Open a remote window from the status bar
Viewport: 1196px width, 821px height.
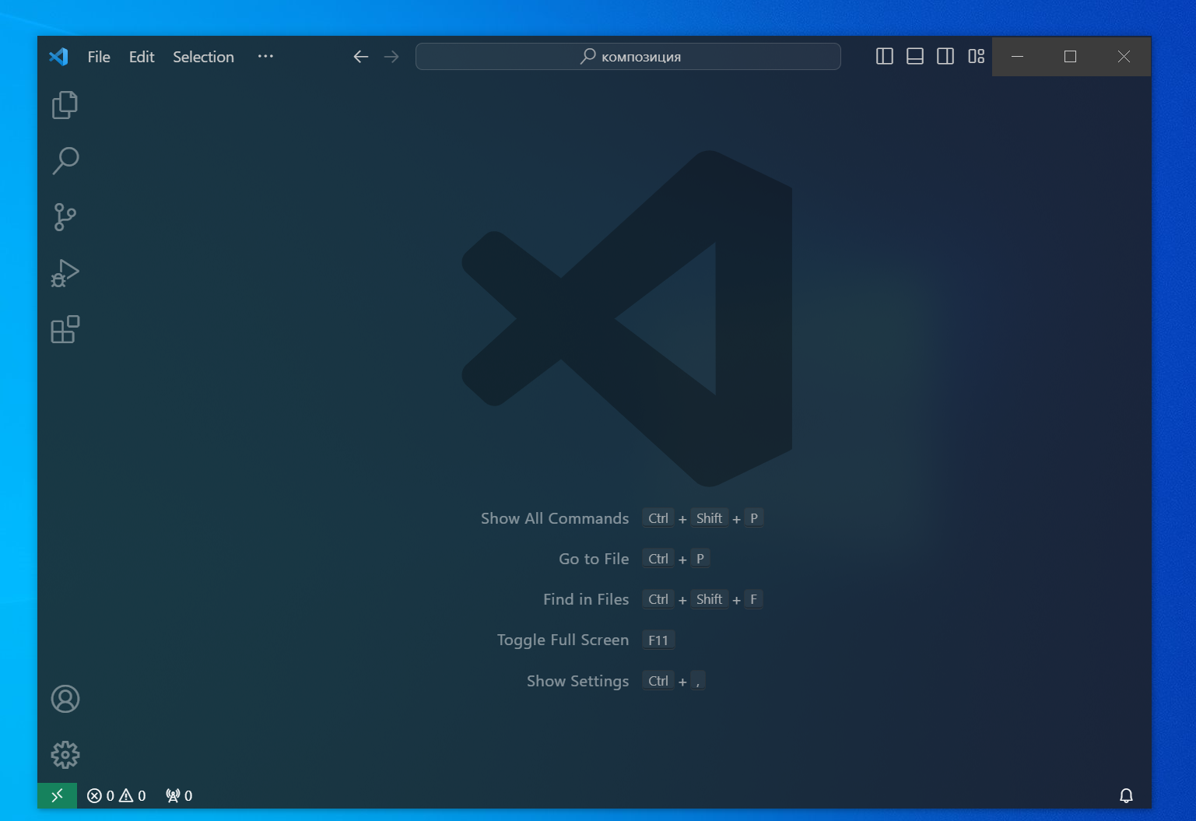(x=57, y=795)
